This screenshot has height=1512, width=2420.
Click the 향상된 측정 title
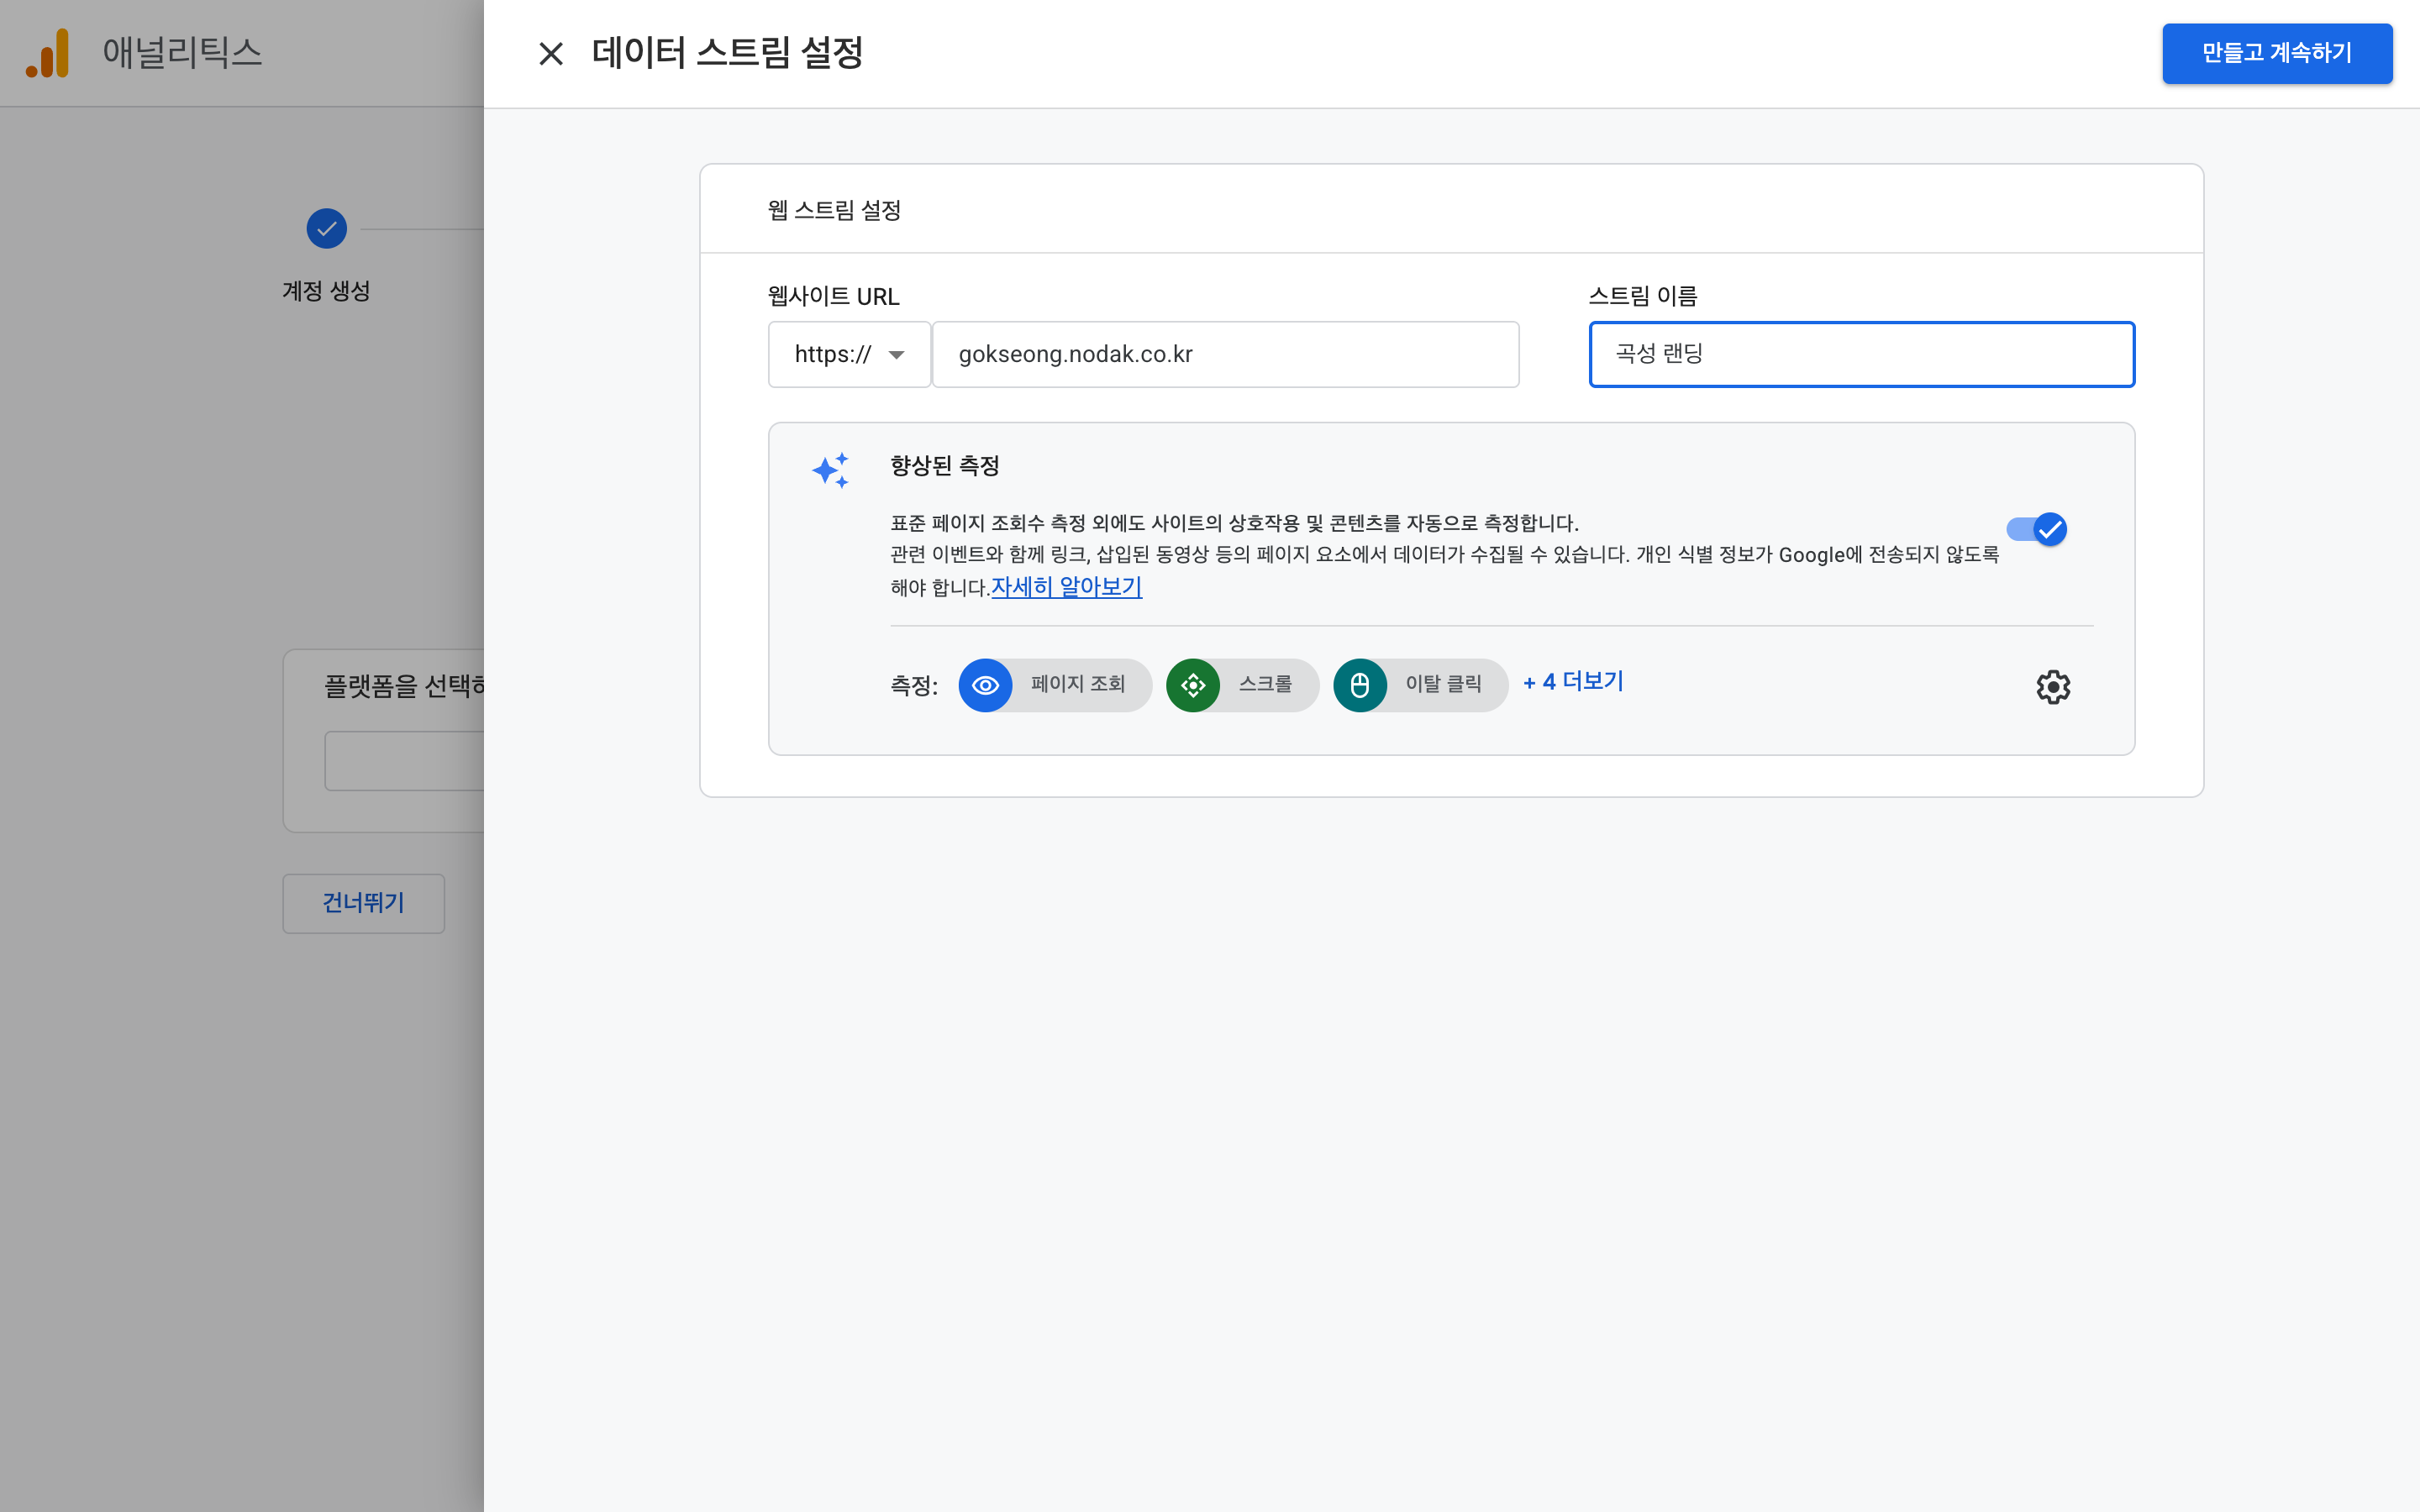pyautogui.click(x=945, y=466)
